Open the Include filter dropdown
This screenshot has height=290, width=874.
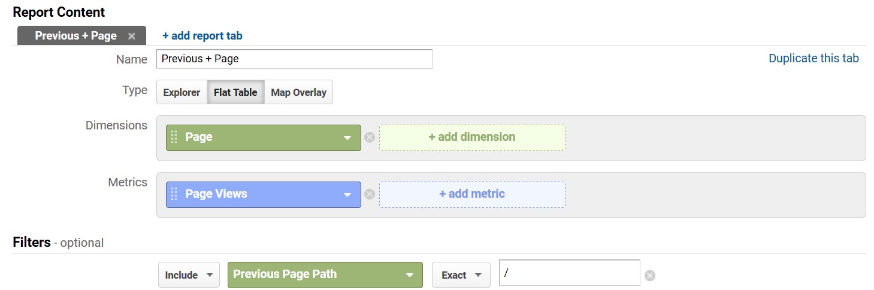(189, 275)
